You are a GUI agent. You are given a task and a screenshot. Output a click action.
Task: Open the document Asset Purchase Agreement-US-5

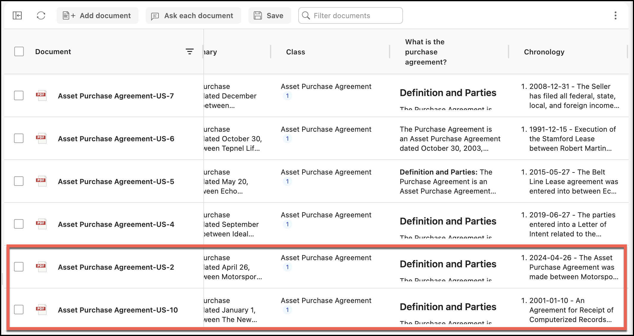tap(116, 181)
